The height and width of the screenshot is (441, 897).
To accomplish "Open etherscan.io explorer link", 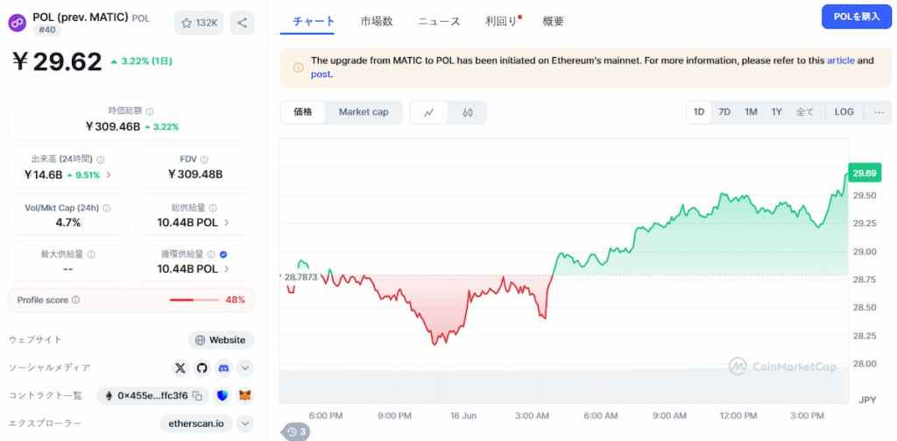I will pyautogui.click(x=196, y=423).
